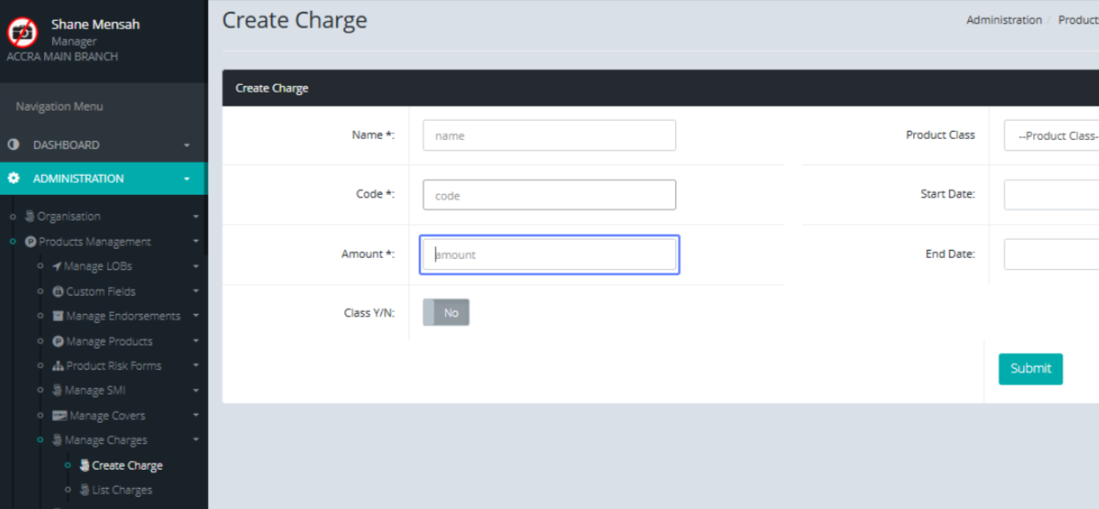Viewport: 1099px width, 509px height.
Task: Open the Product Class dropdown
Action: (x=1051, y=135)
